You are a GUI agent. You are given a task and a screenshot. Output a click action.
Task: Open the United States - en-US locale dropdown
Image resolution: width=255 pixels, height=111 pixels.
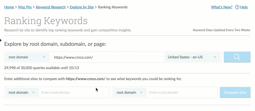tap(192, 57)
